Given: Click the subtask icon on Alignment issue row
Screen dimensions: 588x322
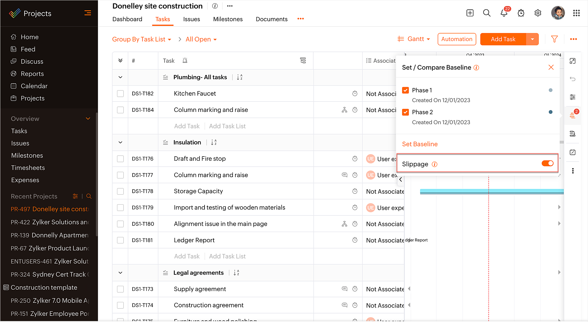Looking at the screenshot, I should pos(344,224).
